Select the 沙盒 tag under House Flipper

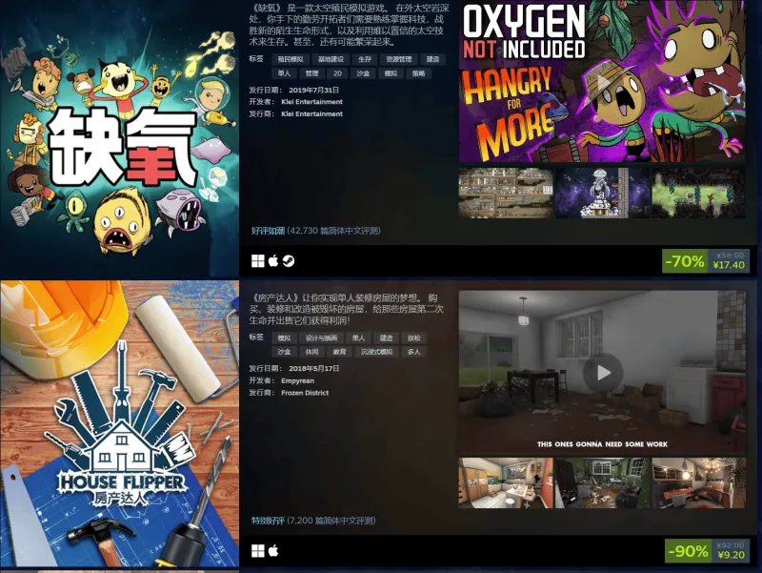pyautogui.click(x=284, y=352)
